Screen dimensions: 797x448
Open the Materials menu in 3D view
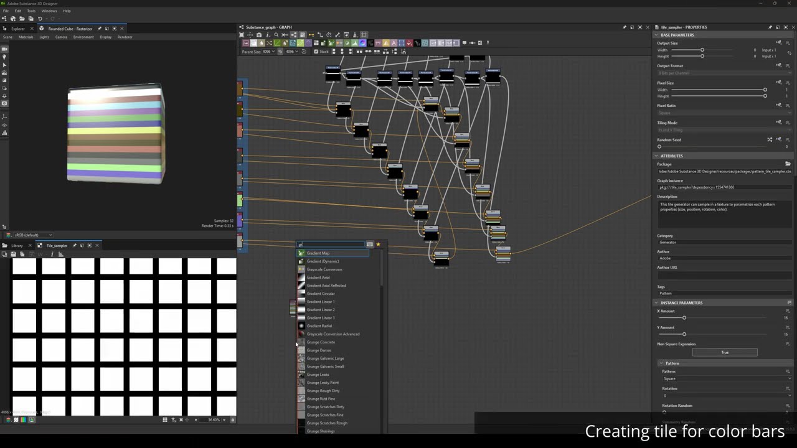click(26, 37)
